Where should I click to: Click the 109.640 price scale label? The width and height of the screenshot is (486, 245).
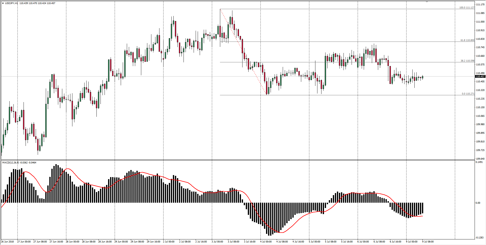point(480,159)
